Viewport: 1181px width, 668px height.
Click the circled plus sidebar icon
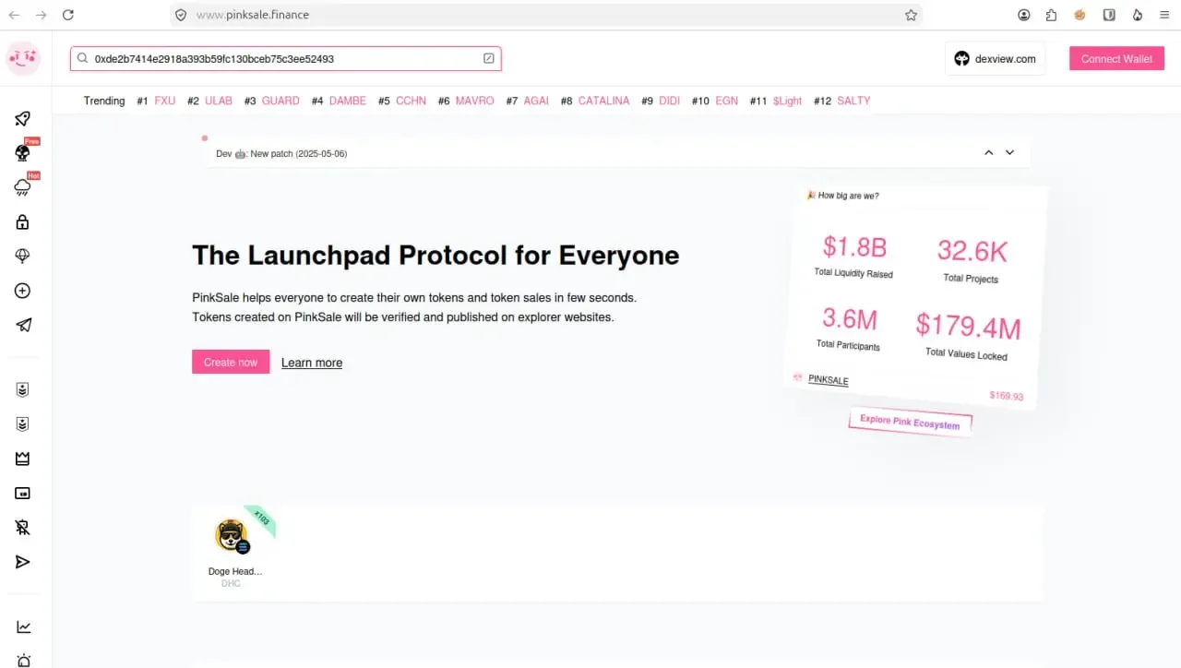(23, 291)
